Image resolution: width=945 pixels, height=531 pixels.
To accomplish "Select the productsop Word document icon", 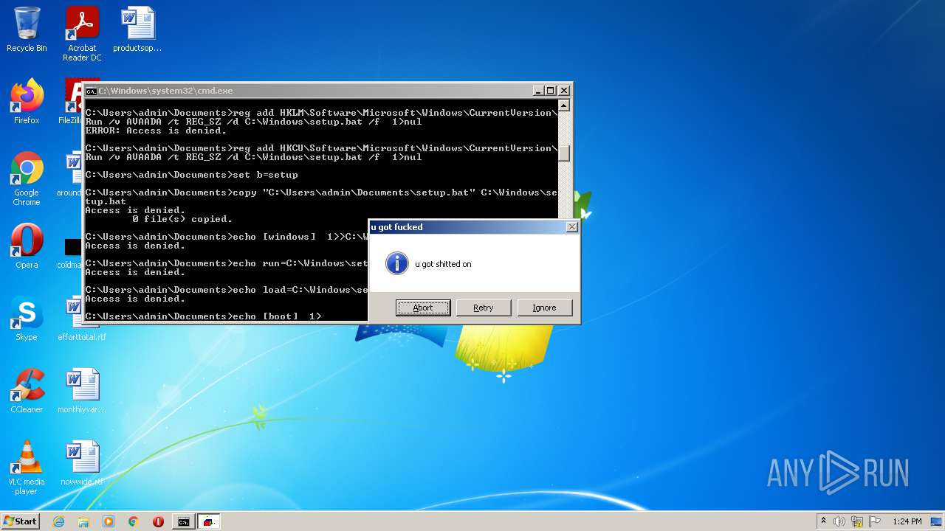I will click(x=137, y=29).
